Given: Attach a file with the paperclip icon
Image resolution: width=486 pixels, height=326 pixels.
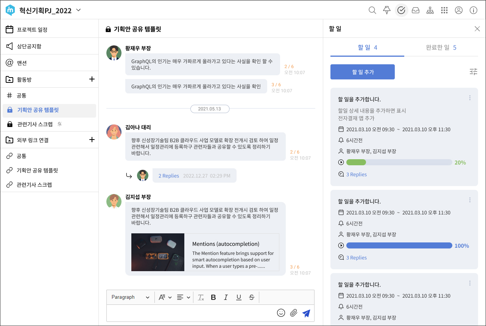Looking at the screenshot, I should click(293, 313).
